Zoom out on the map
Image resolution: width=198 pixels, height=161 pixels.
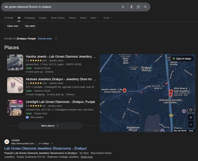pyautogui.click(x=191, y=125)
